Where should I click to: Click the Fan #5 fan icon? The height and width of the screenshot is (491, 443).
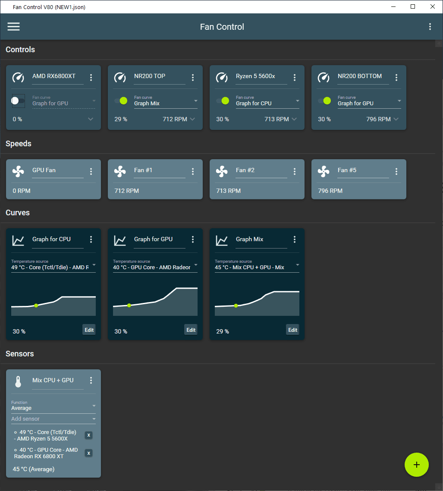click(324, 171)
